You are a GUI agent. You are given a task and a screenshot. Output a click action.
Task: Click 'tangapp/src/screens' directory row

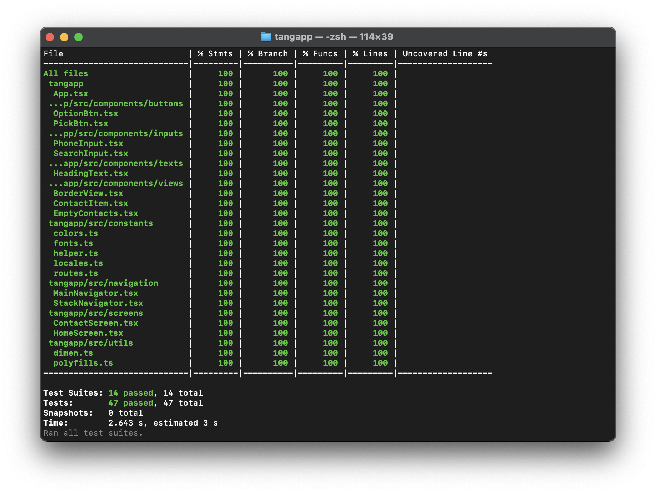pyautogui.click(x=96, y=313)
